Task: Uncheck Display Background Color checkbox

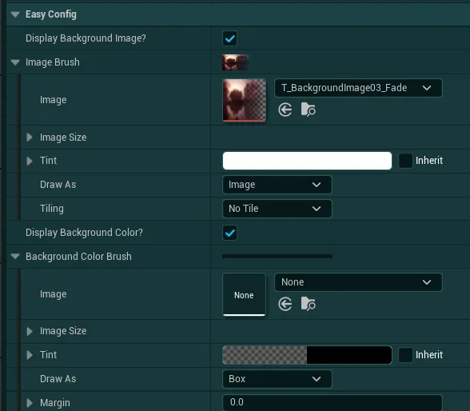Action: [230, 233]
